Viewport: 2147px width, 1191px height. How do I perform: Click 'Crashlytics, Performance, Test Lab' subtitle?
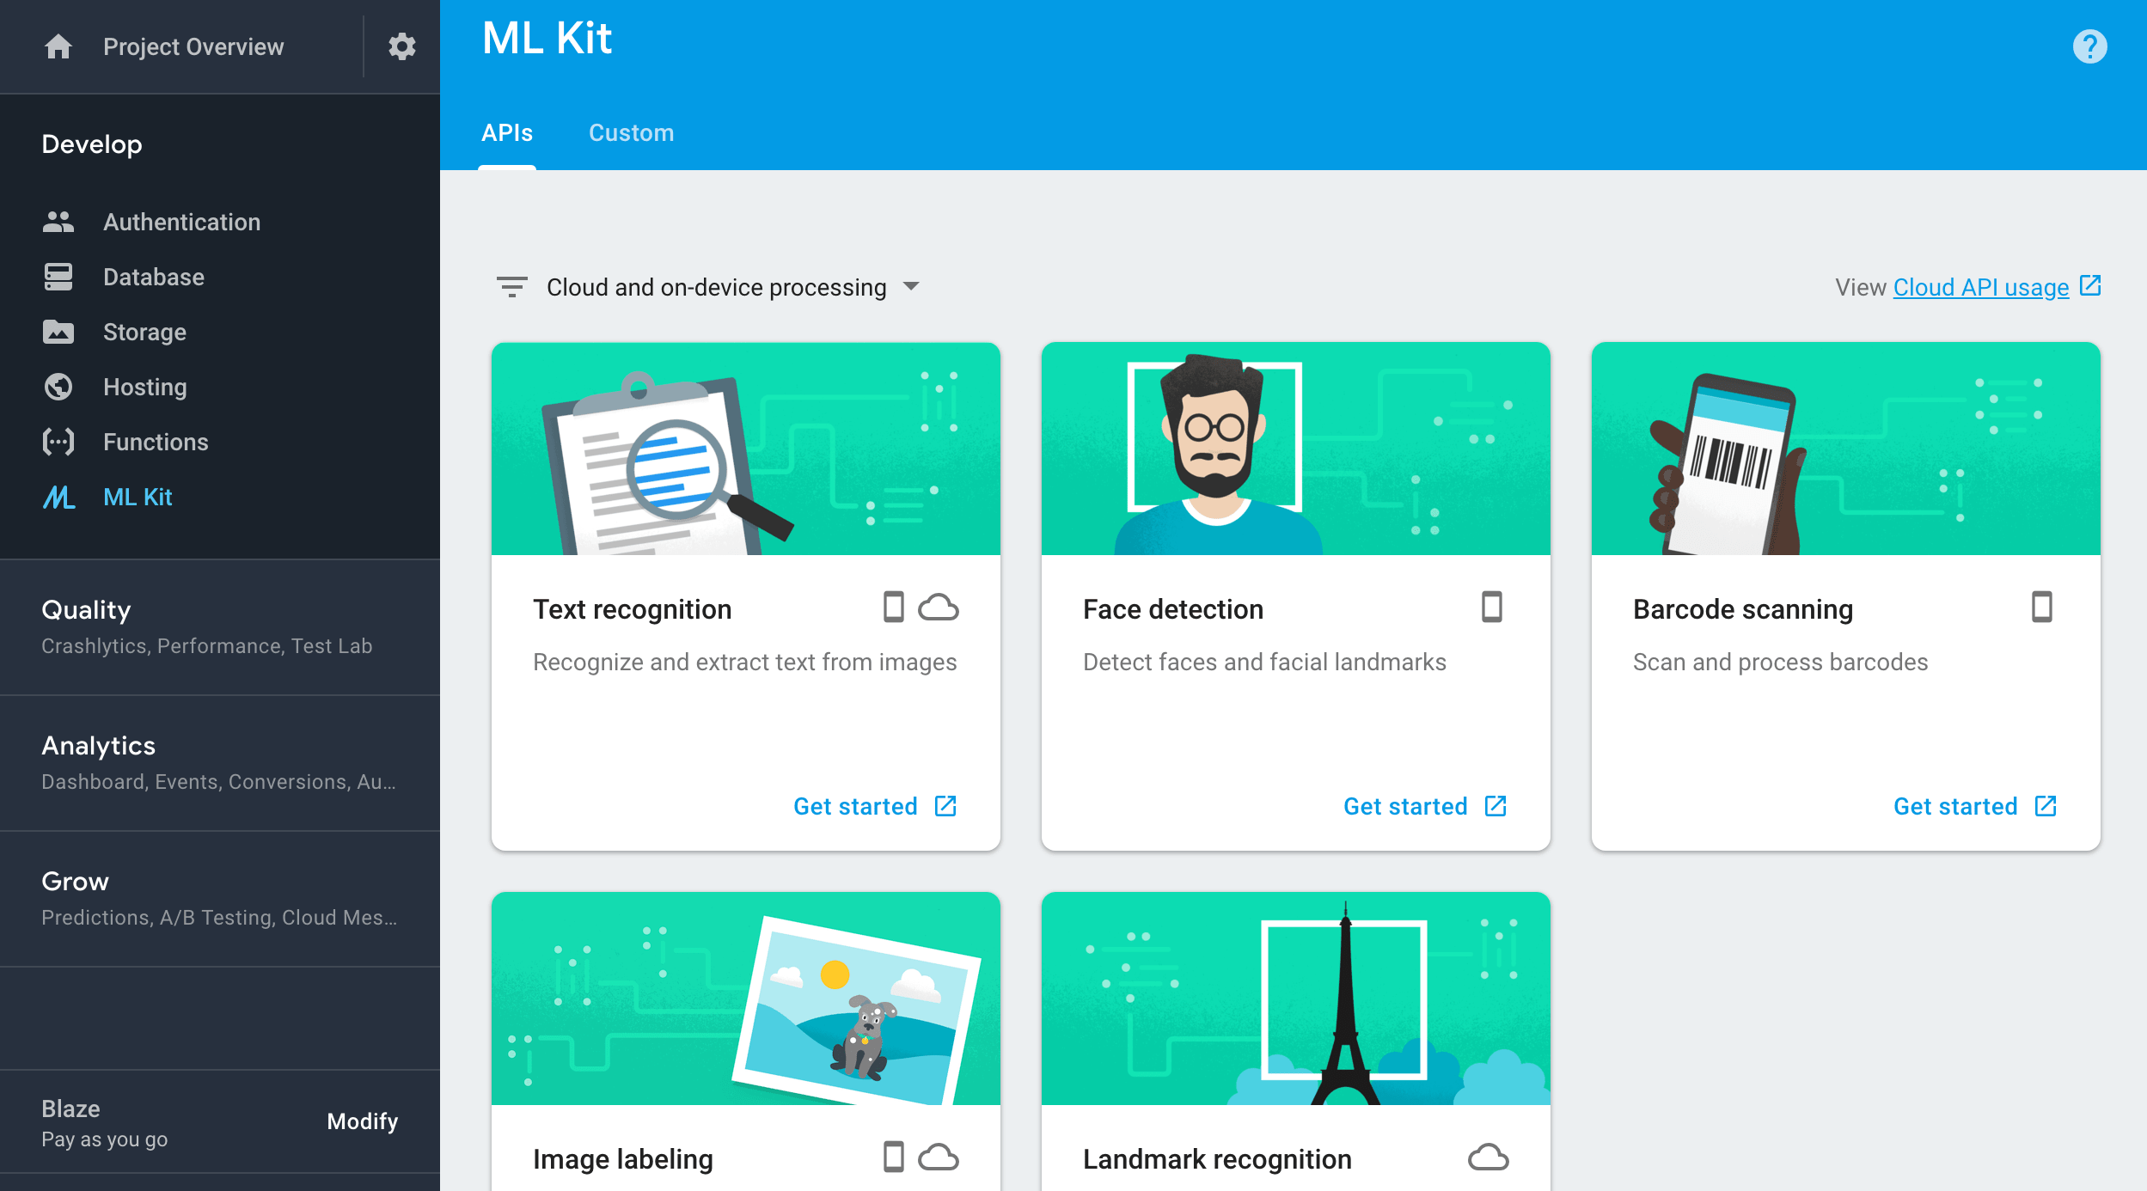206,646
